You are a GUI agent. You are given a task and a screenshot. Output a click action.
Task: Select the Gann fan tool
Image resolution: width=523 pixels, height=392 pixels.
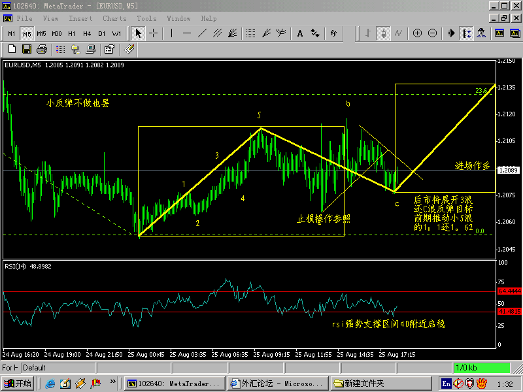[x=233, y=33]
